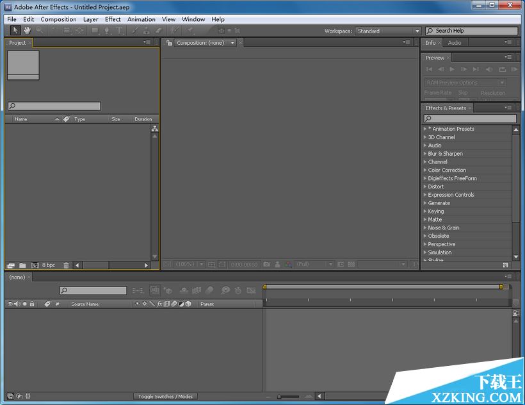Play the preview with Play button
525x405 pixels.
point(452,69)
